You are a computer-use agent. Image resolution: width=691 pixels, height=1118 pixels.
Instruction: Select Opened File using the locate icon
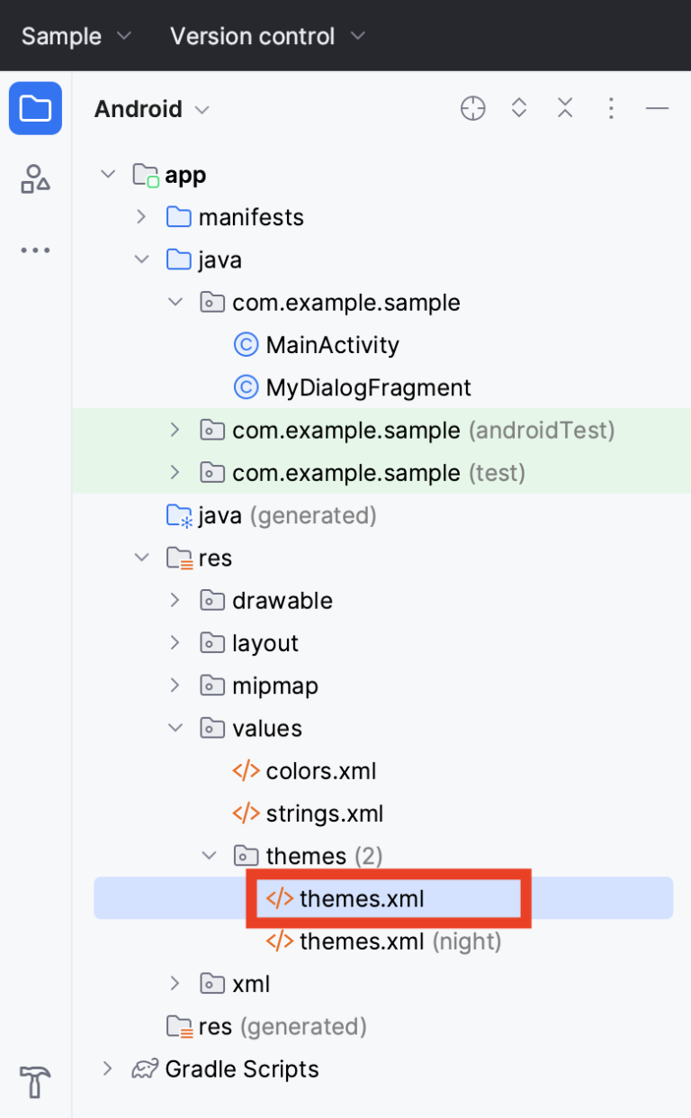click(472, 108)
